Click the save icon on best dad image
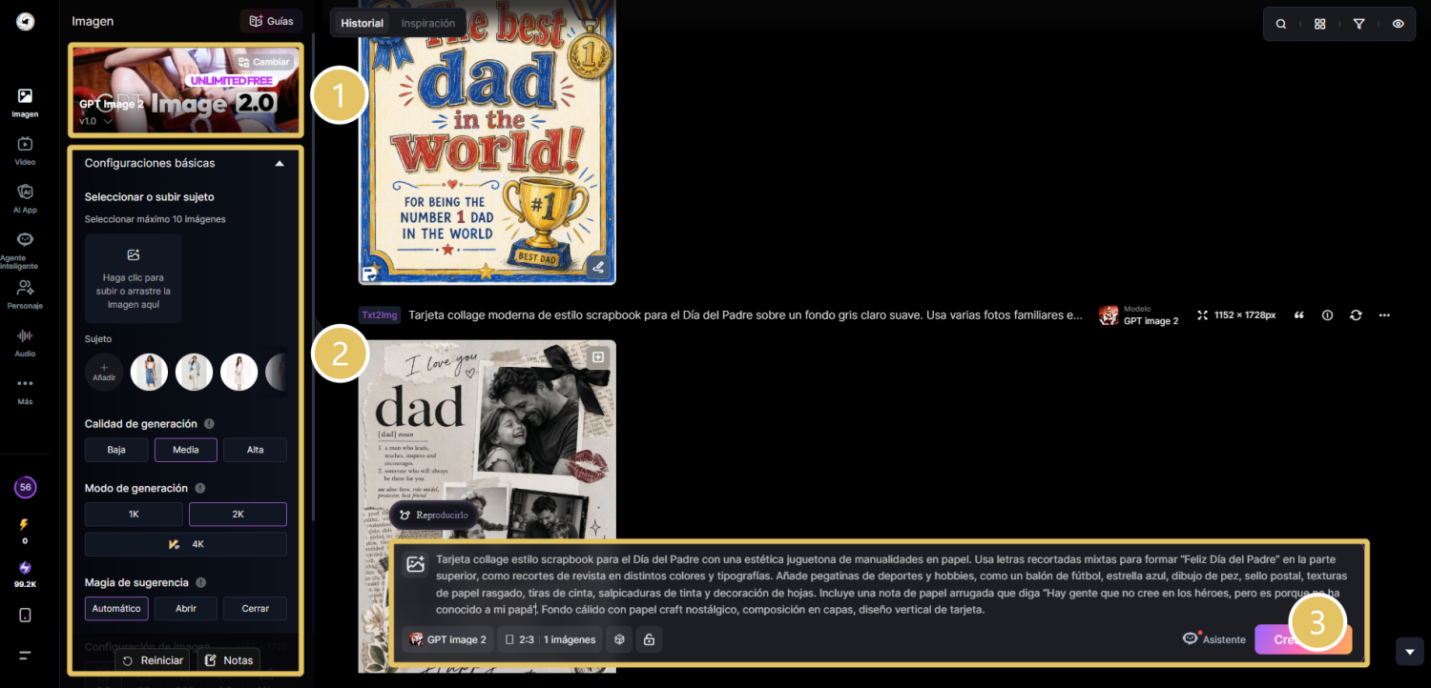Screen dimensions: 1431x688 click(370, 274)
